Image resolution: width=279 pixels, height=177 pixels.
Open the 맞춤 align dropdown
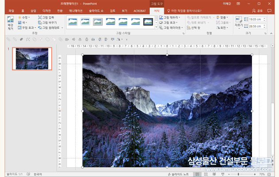(x=222, y=17)
